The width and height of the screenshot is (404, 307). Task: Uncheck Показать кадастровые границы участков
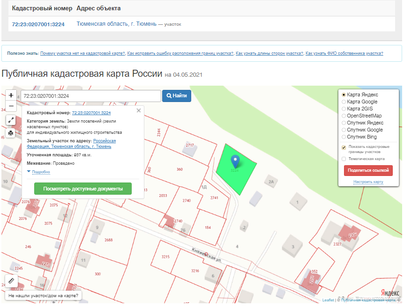344,147
